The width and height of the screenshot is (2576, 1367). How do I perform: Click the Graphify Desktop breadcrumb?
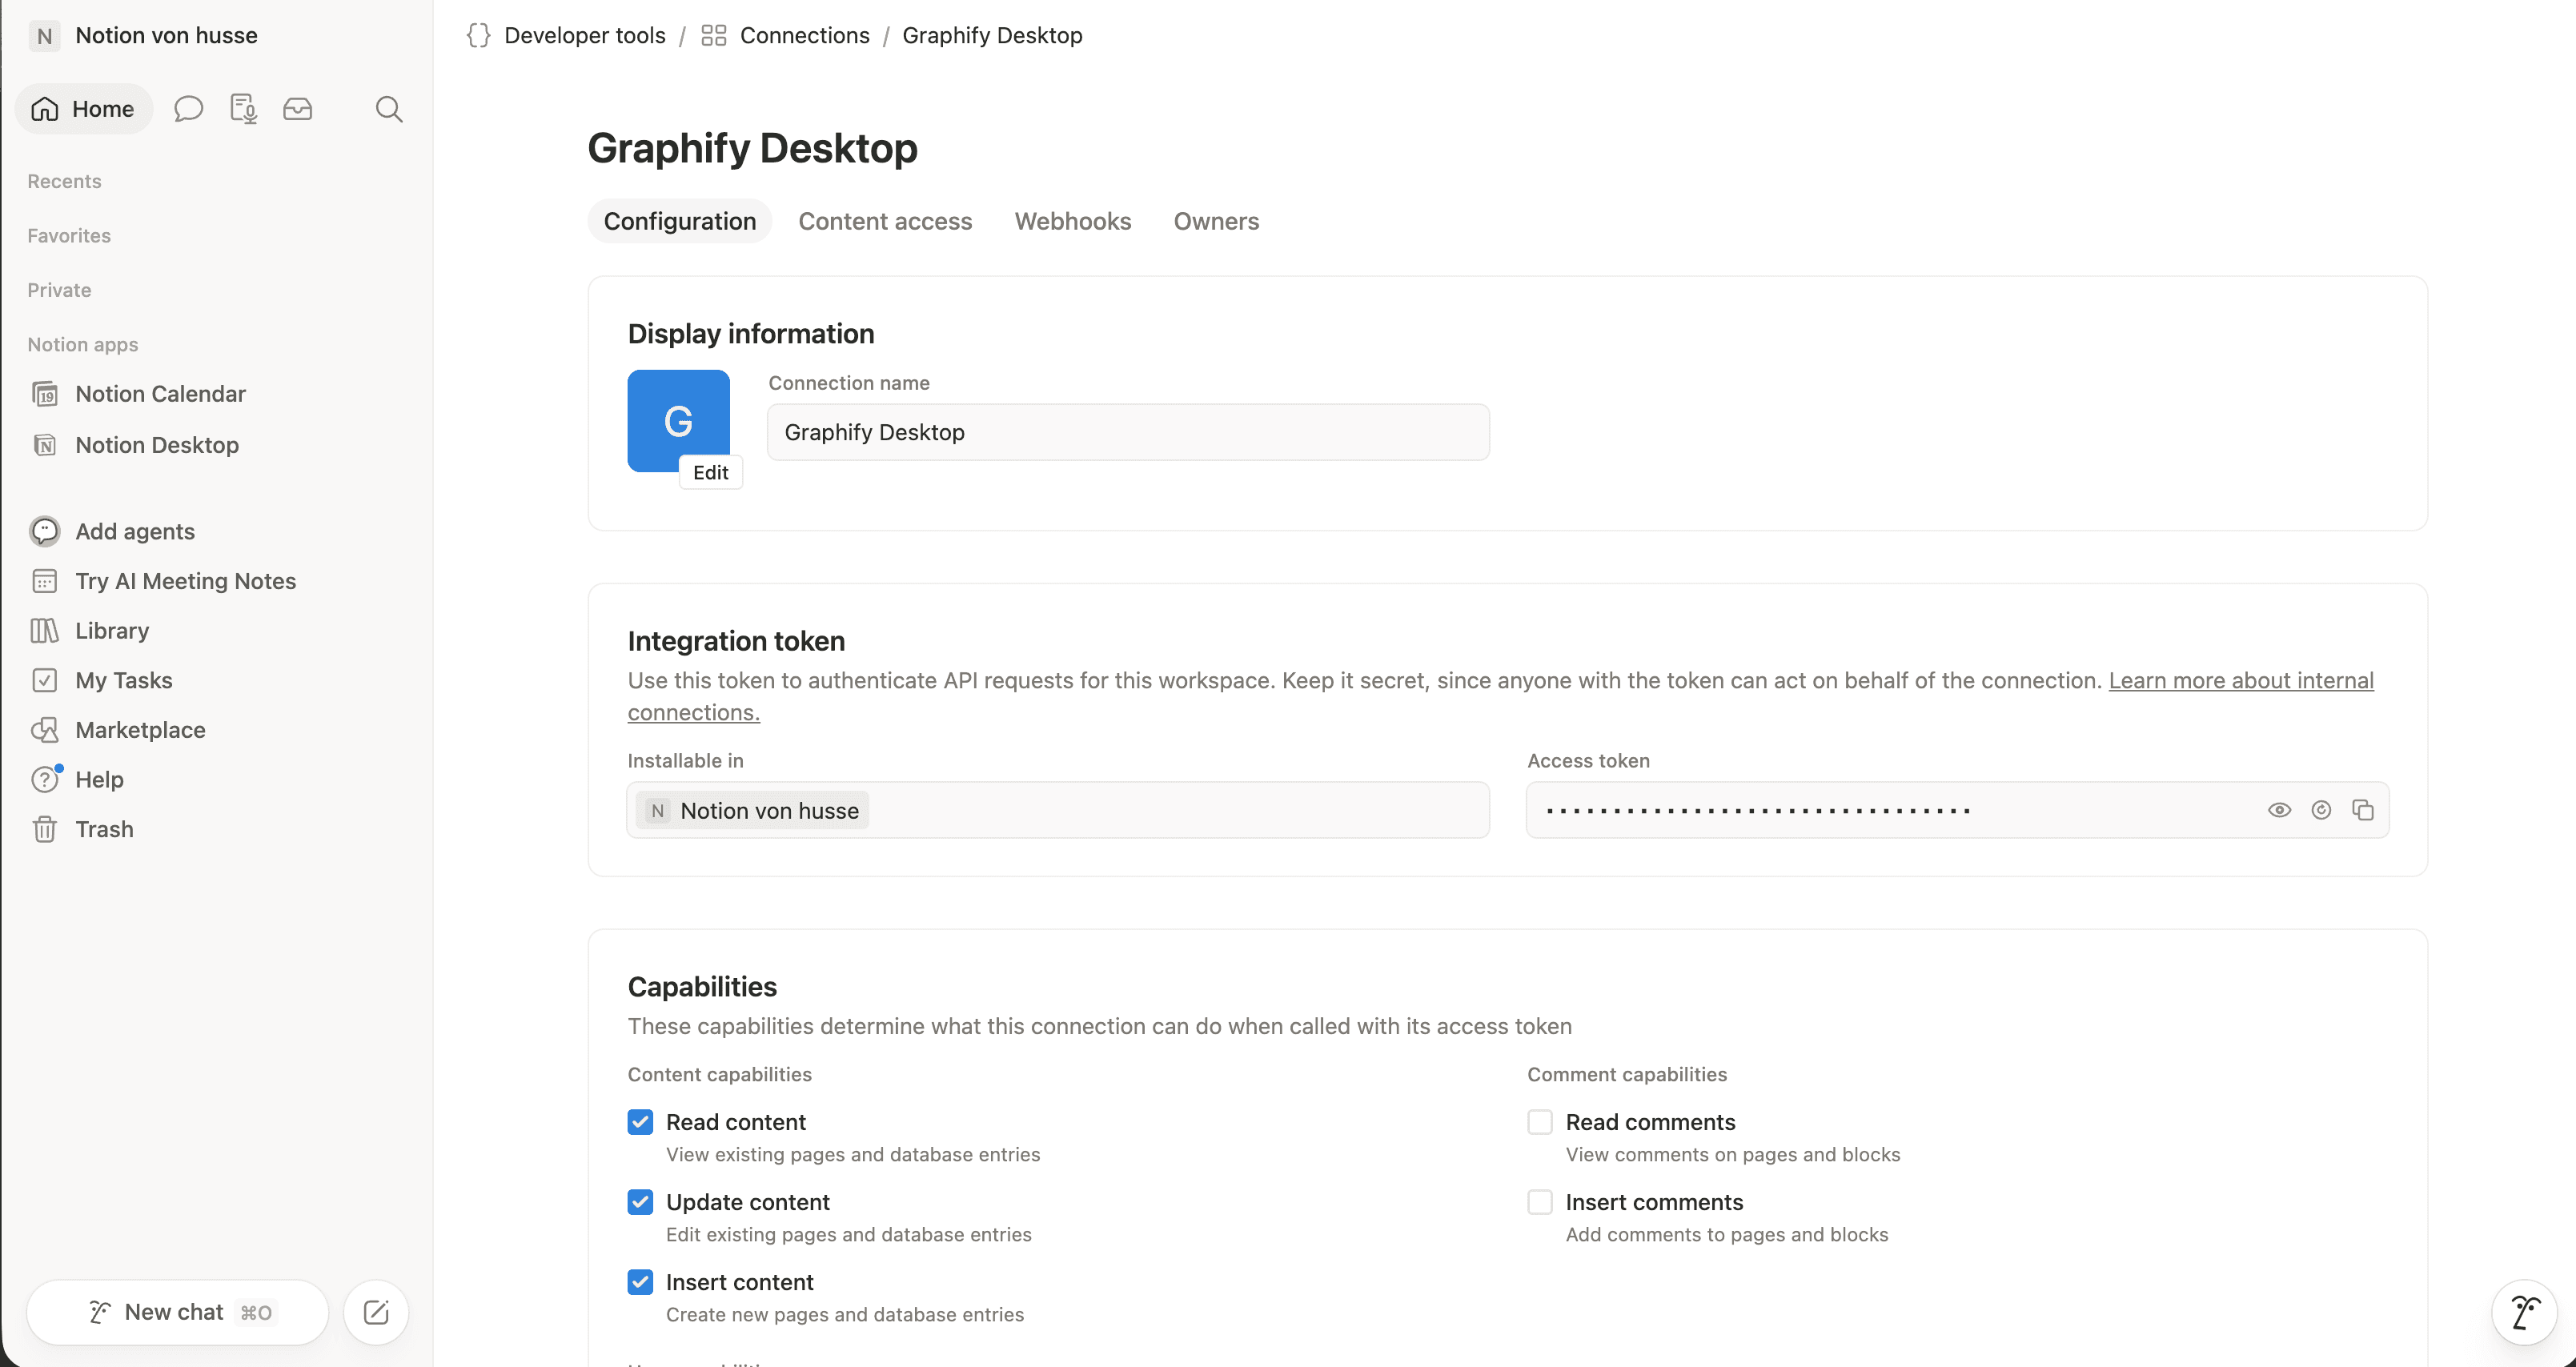click(993, 36)
